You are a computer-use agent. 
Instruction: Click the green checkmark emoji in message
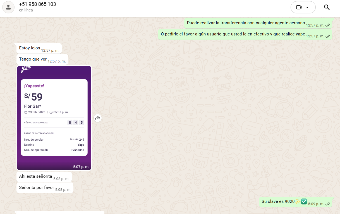[304, 201]
